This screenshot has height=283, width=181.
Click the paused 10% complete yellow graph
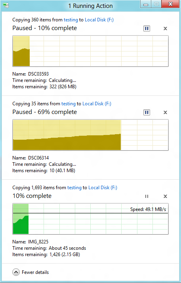pyautogui.click(x=90, y=51)
